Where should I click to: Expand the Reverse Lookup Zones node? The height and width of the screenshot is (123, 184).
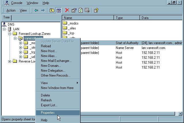[10, 61]
